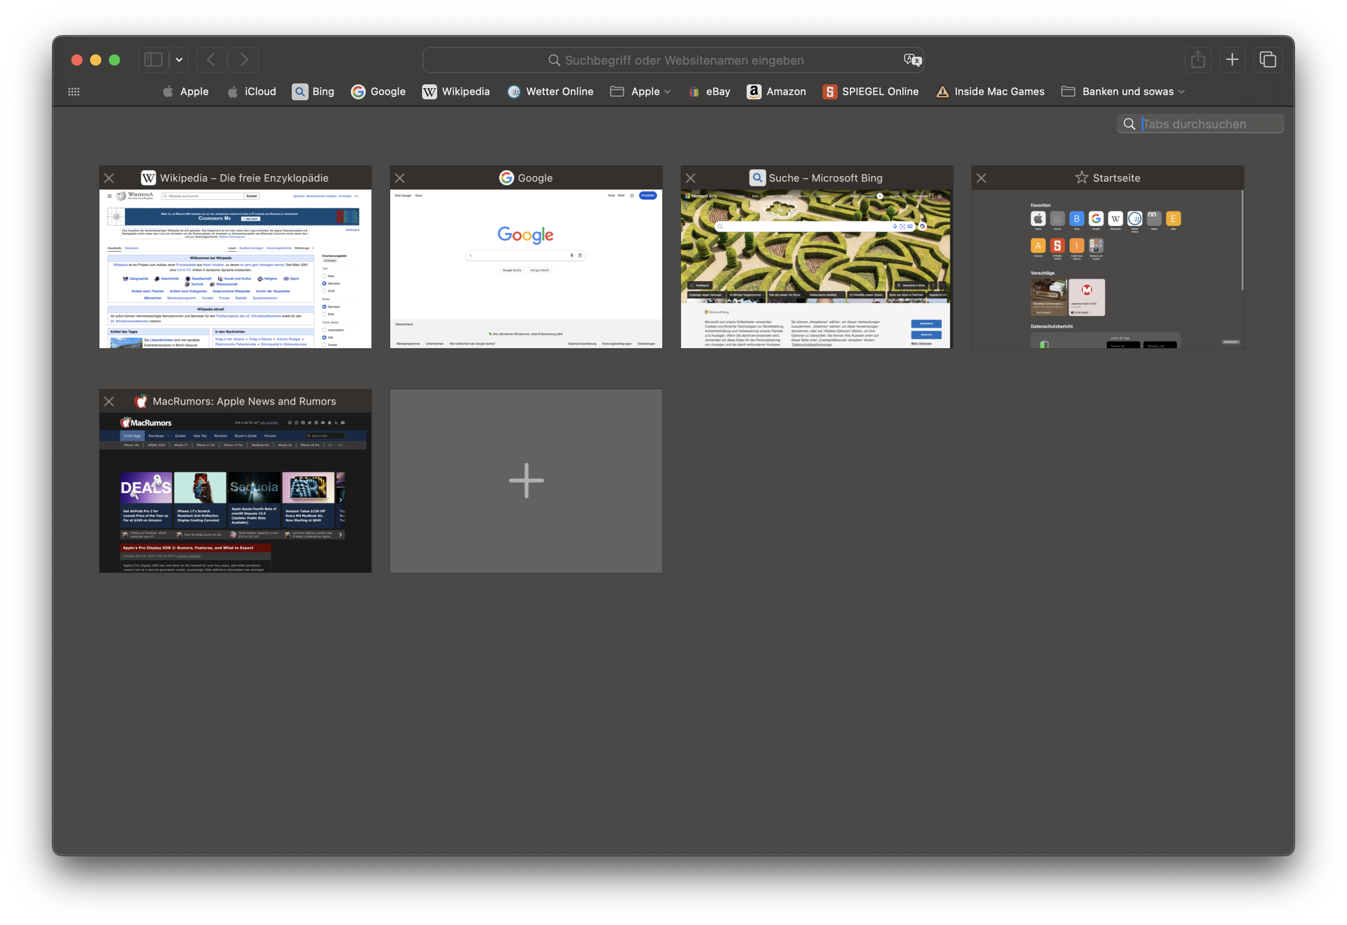
Task: Click the forward navigation arrow
Action: [243, 60]
